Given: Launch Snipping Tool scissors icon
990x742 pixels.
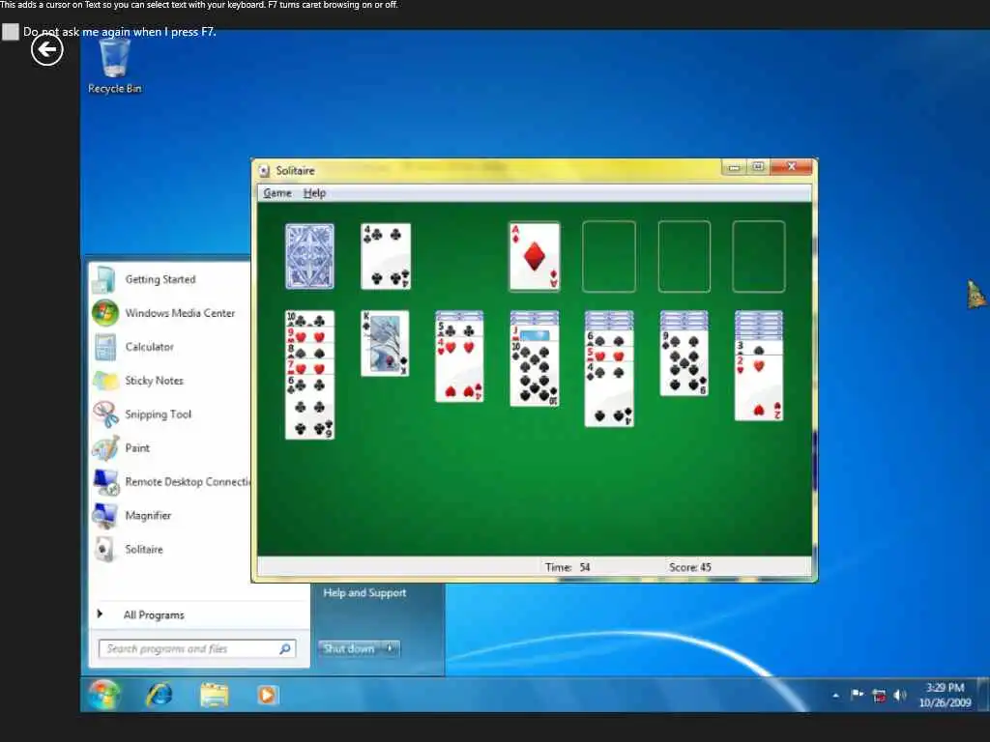Looking at the screenshot, I should coord(104,414).
